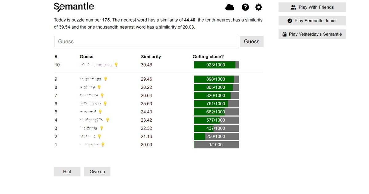Click the 923/1000 progress bar
This screenshot has height=194, width=369.
tap(216, 65)
